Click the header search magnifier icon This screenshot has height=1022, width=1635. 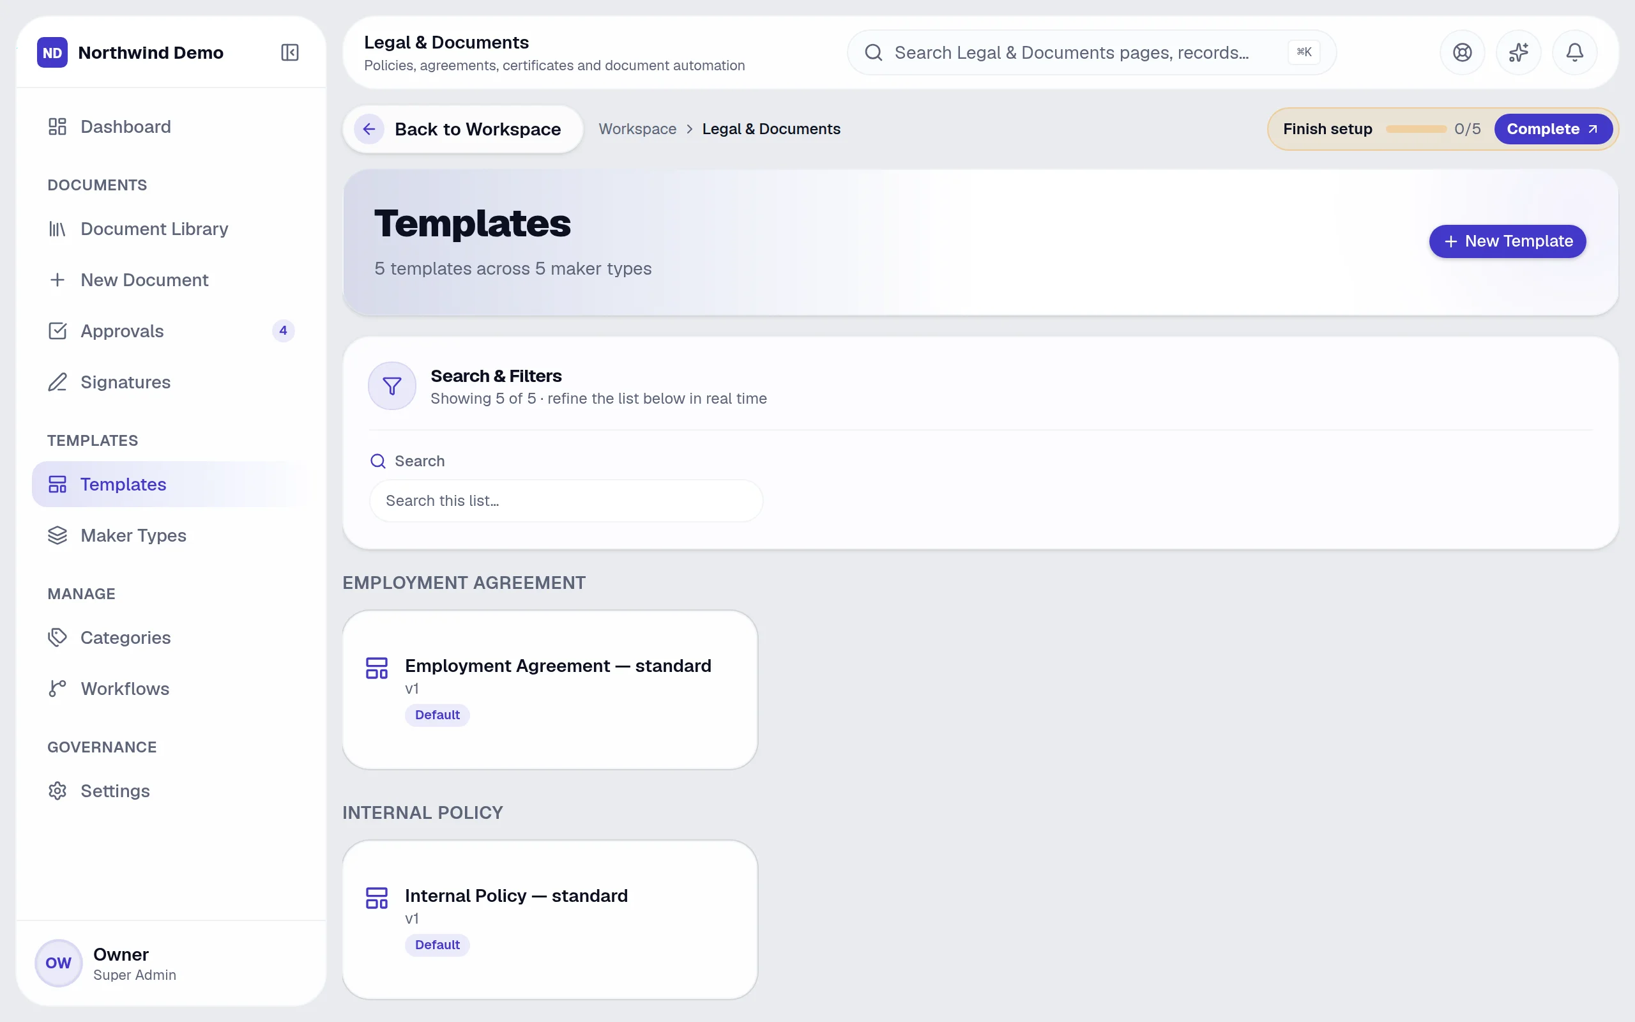tap(874, 52)
